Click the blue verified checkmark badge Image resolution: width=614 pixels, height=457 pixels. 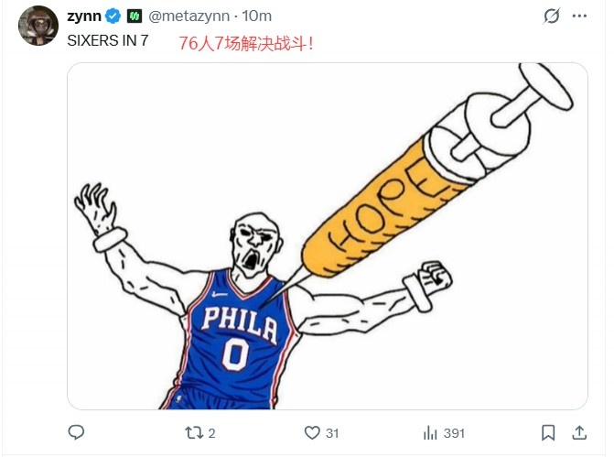click(113, 16)
